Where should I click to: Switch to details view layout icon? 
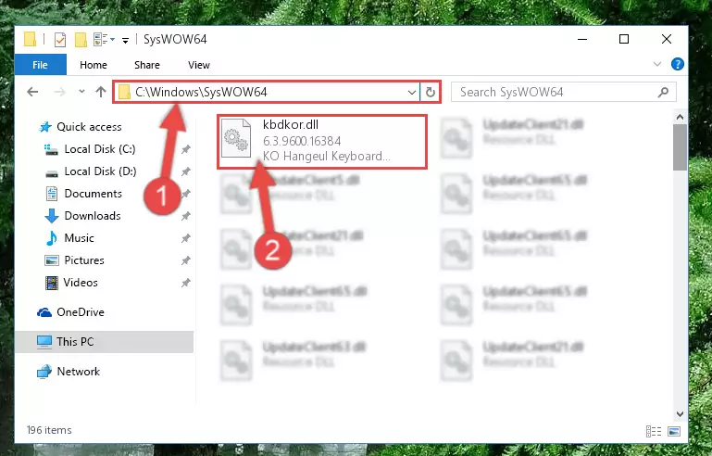point(654,431)
